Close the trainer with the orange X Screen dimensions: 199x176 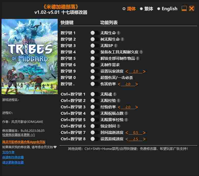(x=192, y=9)
